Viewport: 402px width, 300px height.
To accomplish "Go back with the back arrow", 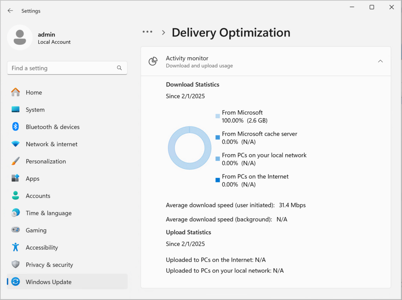I will click(10, 11).
